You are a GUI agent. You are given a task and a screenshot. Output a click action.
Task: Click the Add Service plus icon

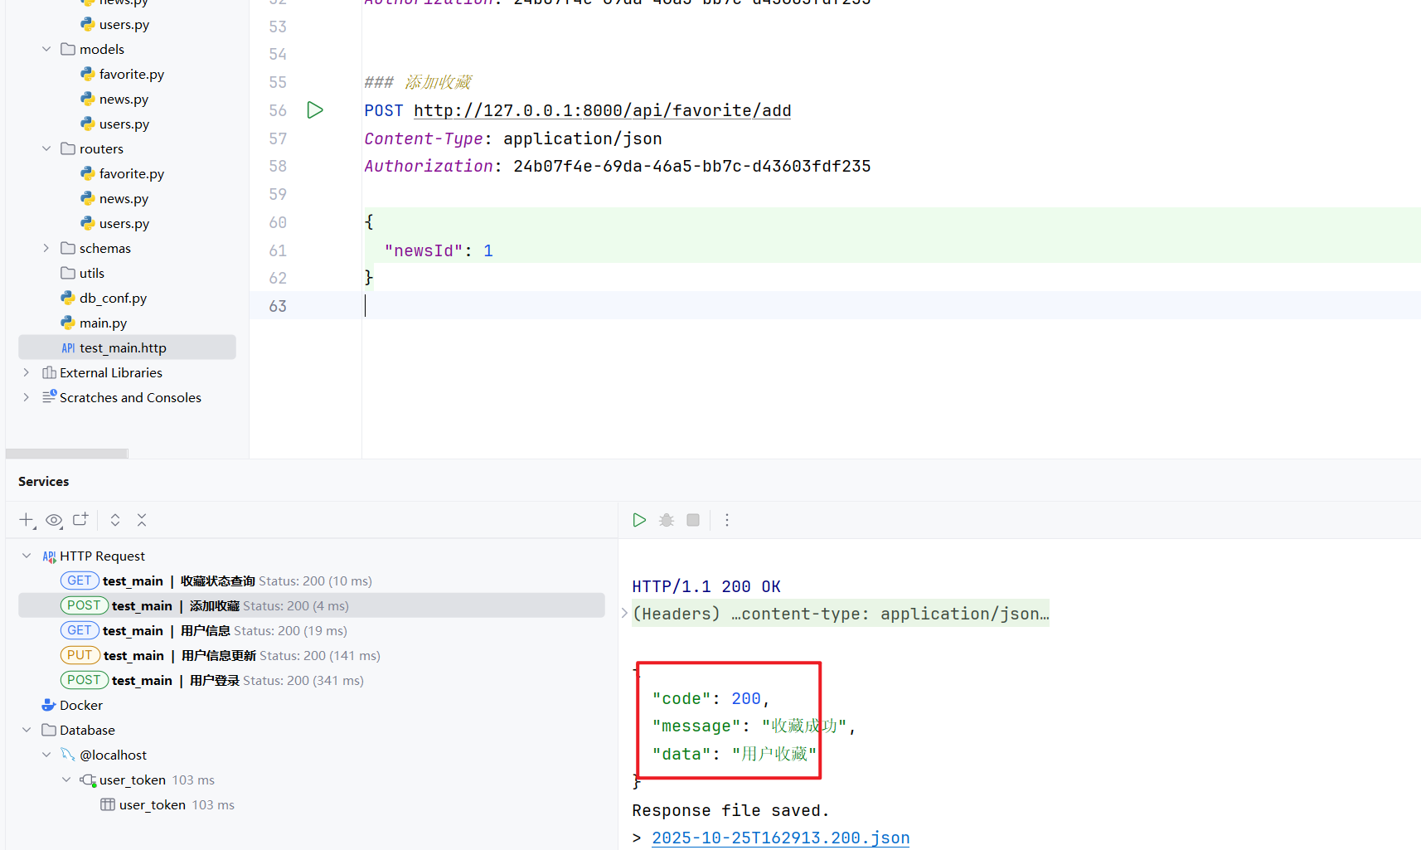[x=27, y=520]
